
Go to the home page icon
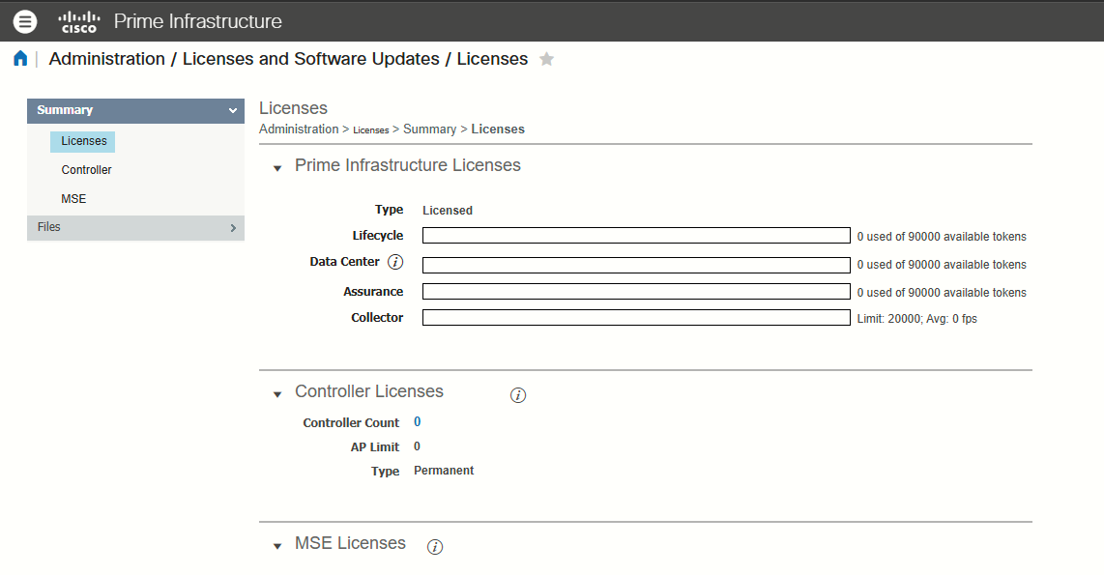[20, 58]
